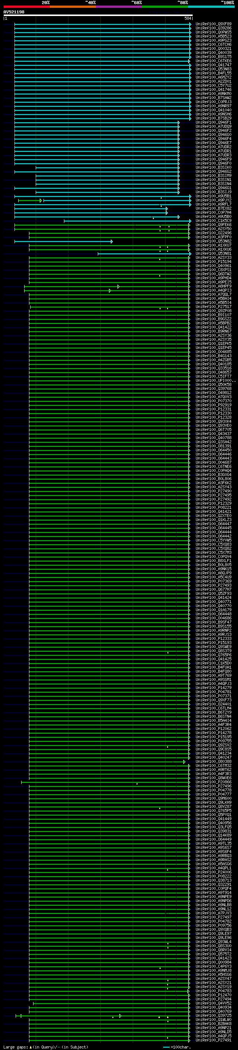Click the =100char. scale legend
The image size is (238, 1050).
(177, 1047)
